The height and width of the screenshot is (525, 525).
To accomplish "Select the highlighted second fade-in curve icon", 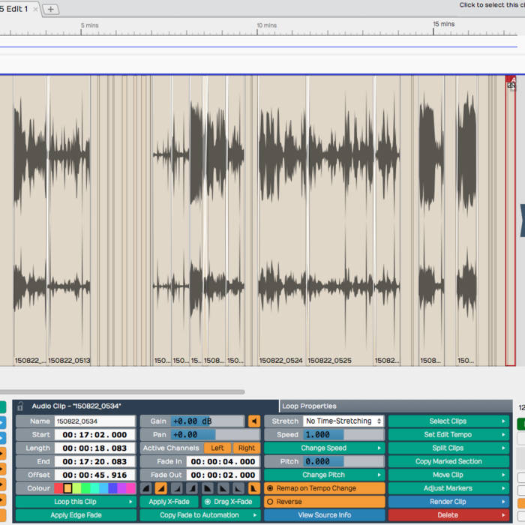I will coord(161,488).
